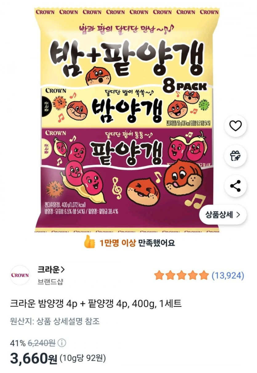The width and height of the screenshot is (257, 373).
Task: Tap the 밤+팥양갱 product image
Action: 127,120
